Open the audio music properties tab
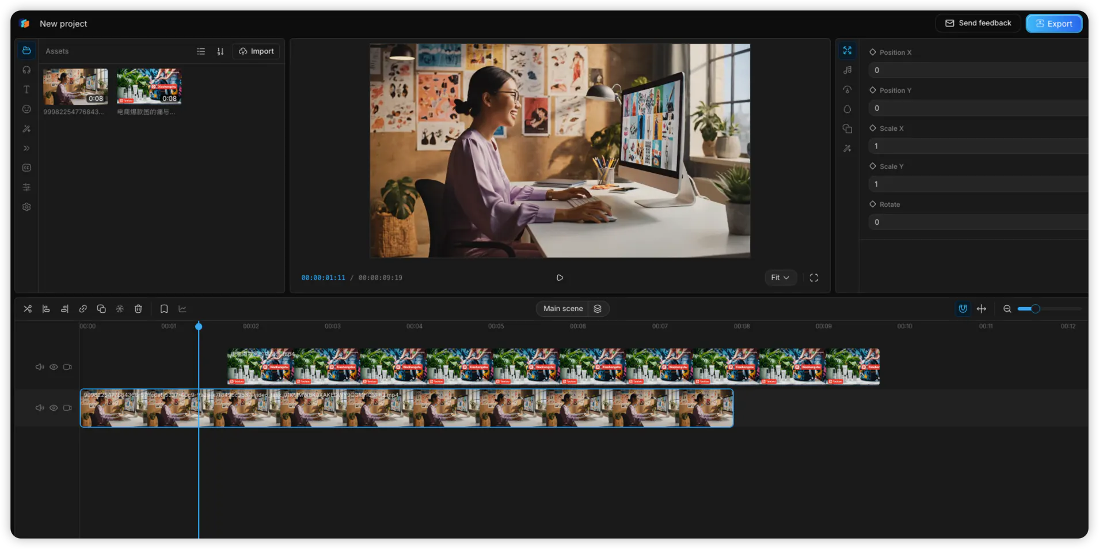The height and width of the screenshot is (549, 1099). click(x=847, y=70)
